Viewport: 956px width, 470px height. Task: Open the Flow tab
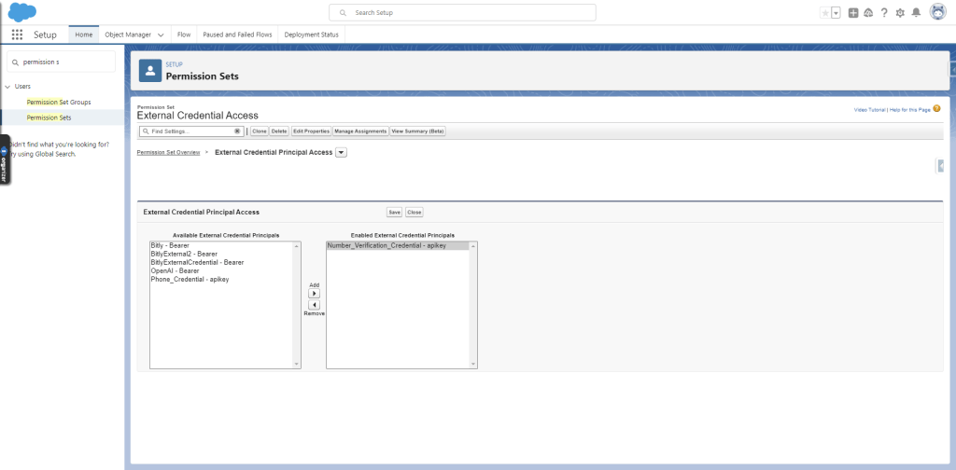pyautogui.click(x=184, y=35)
